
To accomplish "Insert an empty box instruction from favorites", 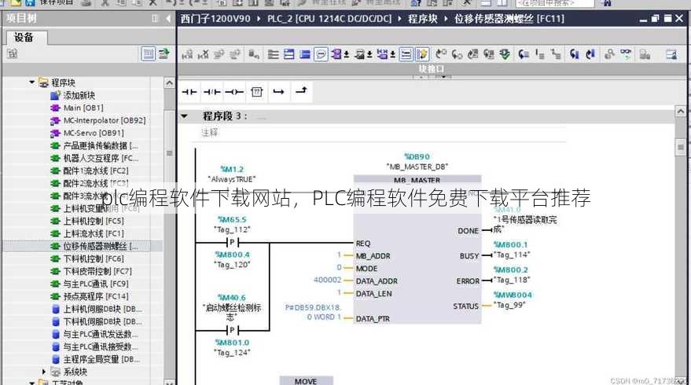I will pos(256,92).
